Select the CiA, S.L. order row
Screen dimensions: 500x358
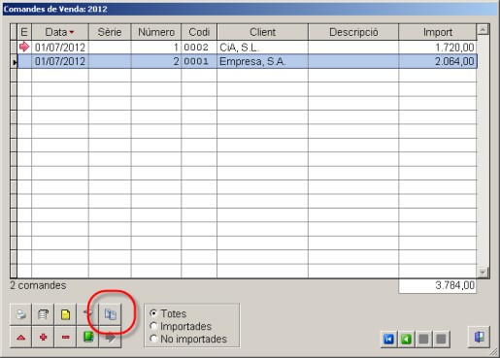tap(248, 48)
